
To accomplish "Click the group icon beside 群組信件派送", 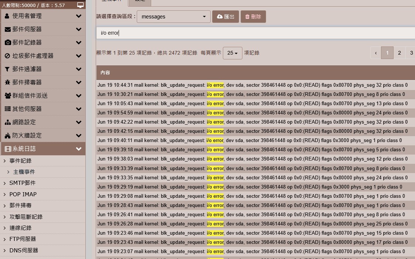I will point(8,96).
